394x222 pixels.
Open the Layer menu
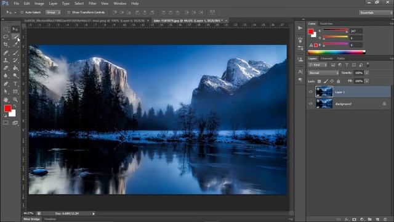[53, 4]
